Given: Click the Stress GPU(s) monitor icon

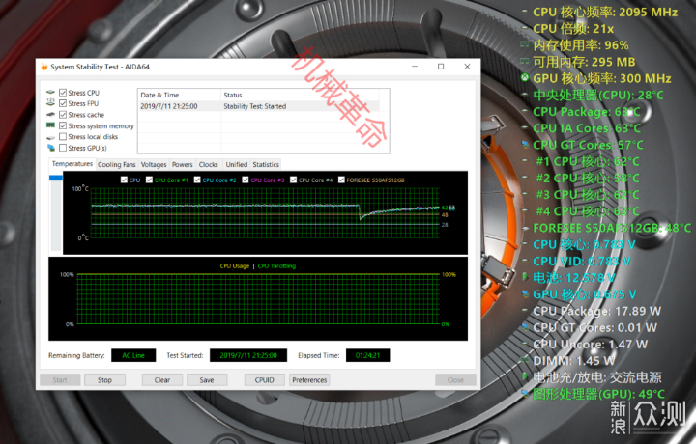Looking at the screenshot, I should (51, 148).
